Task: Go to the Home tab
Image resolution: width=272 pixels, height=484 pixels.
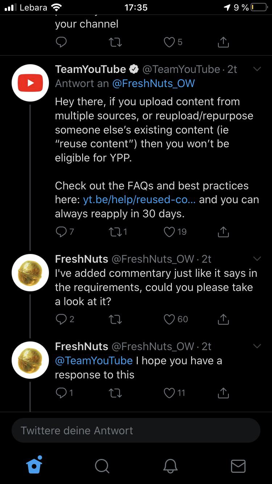Action: coord(34,465)
